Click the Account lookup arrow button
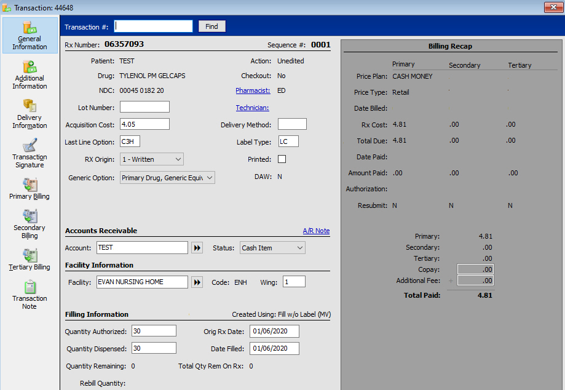The image size is (565, 390). 197,248
